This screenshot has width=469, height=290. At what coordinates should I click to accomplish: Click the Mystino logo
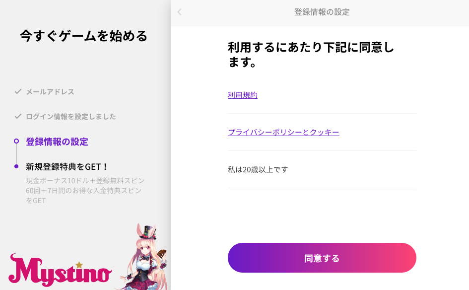(60, 270)
